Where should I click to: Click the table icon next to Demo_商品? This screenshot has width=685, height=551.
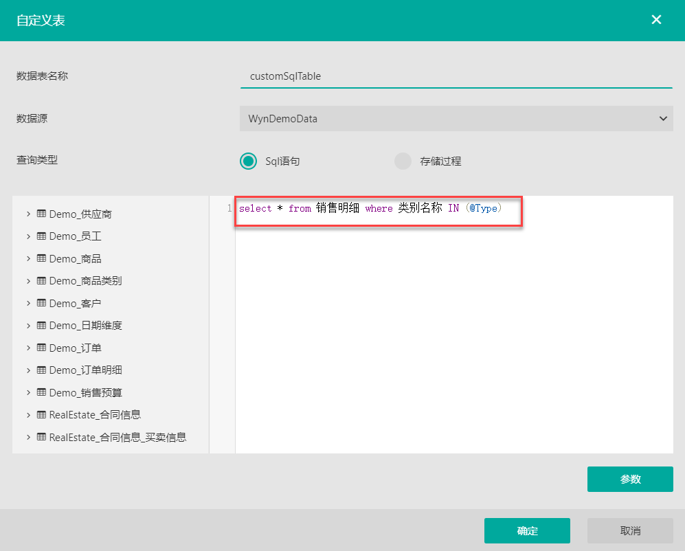click(x=41, y=258)
